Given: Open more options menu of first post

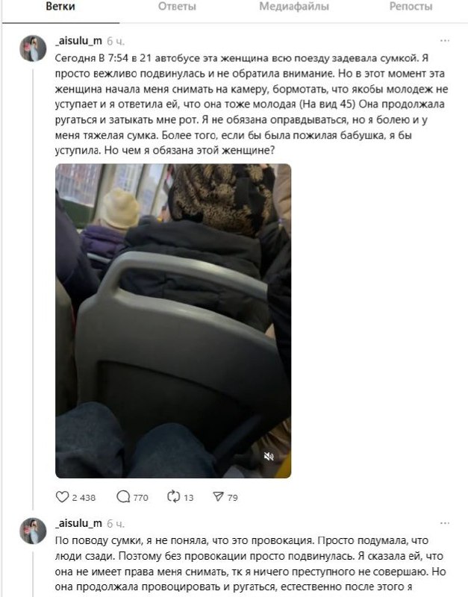Looking at the screenshot, I should [444, 41].
